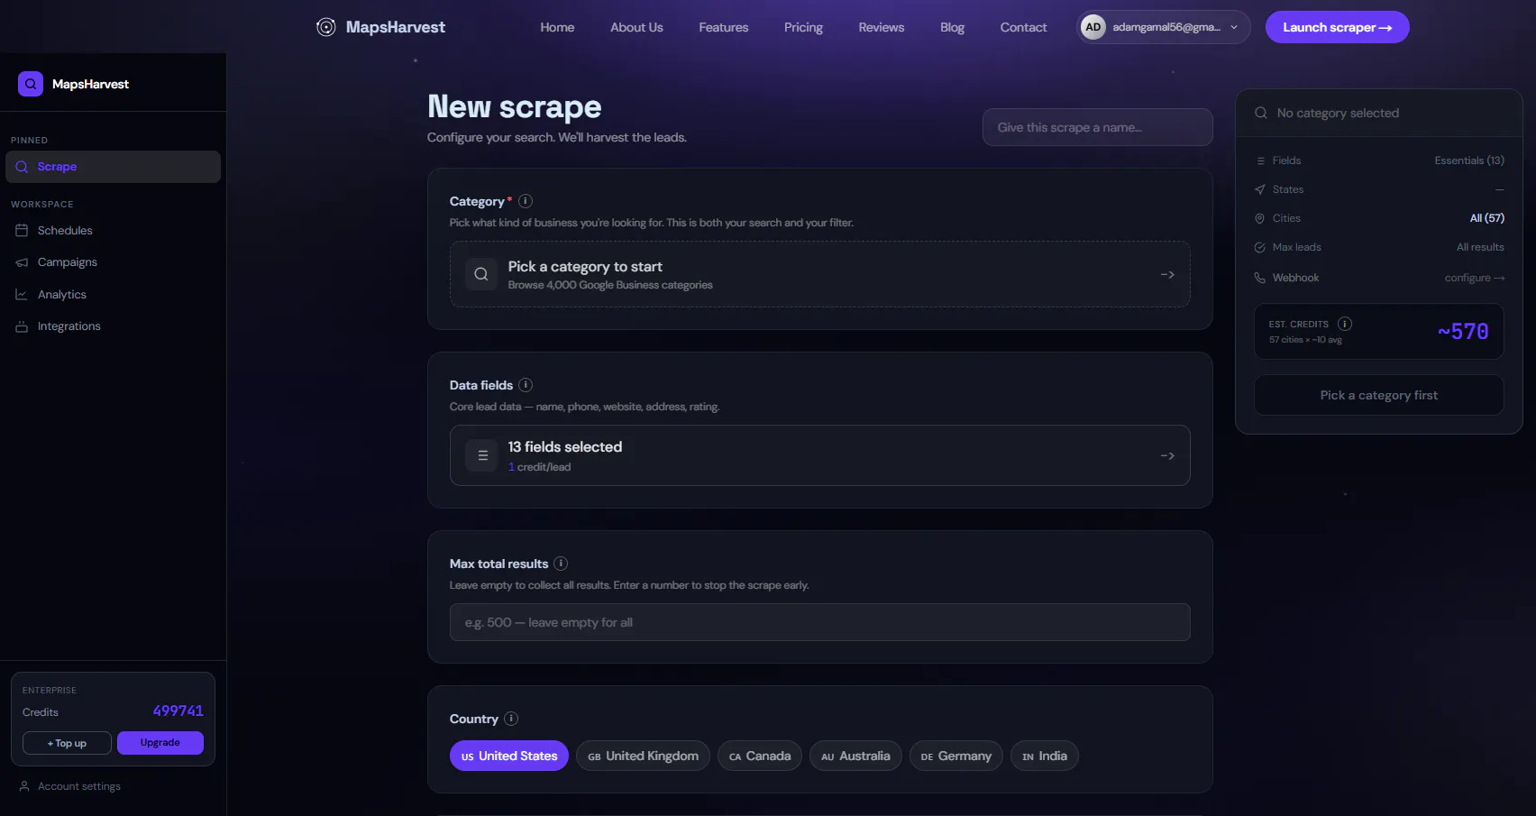
Task: Select Australia country chip
Action: [x=855, y=756]
